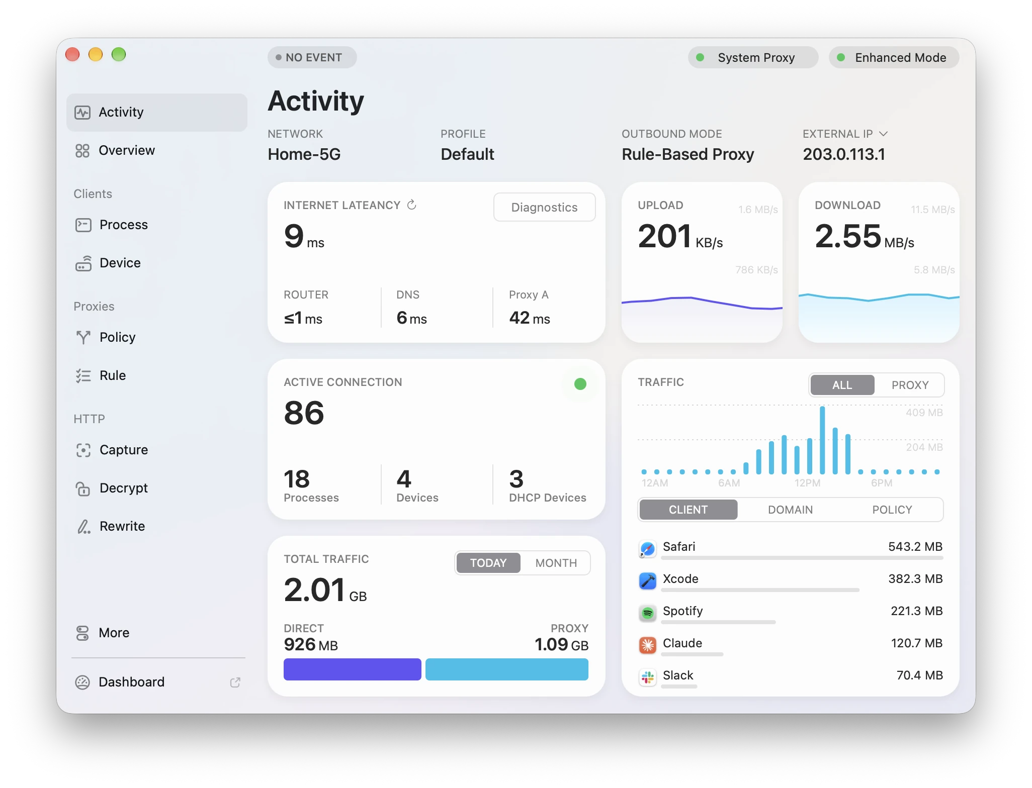The width and height of the screenshot is (1032, 788).
Task: Open the Activity sidebar item
Action: coord(156,112)
